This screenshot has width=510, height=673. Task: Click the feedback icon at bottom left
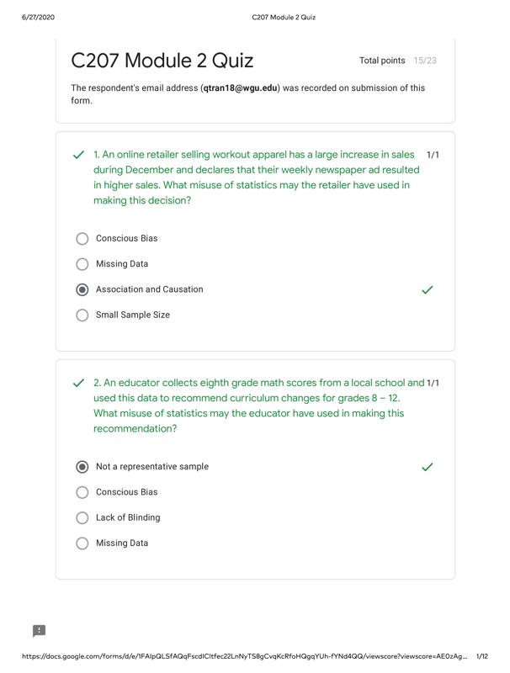click(x=39, y=630)
